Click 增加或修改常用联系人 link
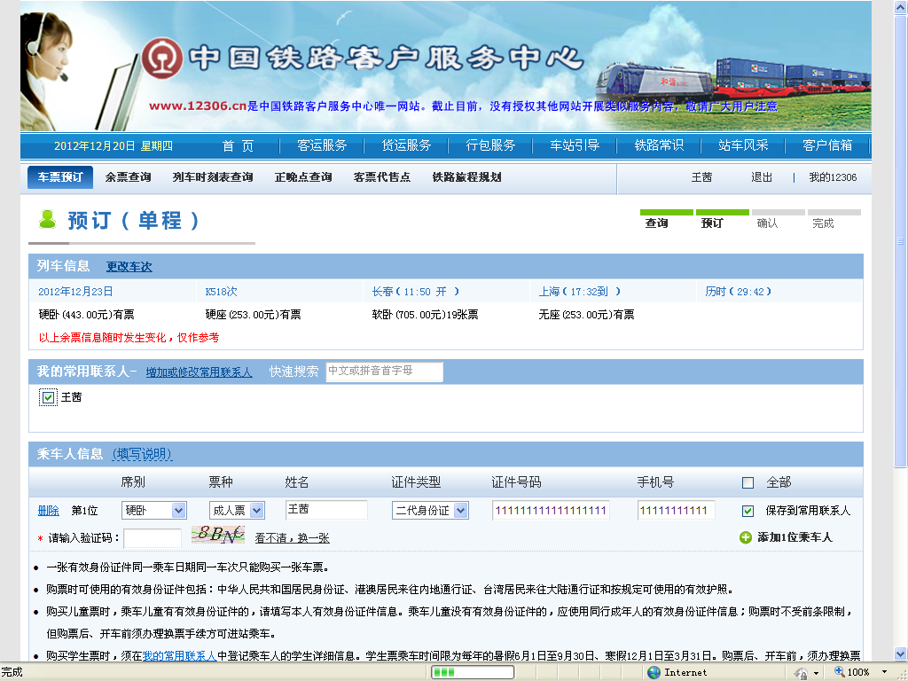The width and height of the screenshot is (908, 681). [x=199, y=372]
